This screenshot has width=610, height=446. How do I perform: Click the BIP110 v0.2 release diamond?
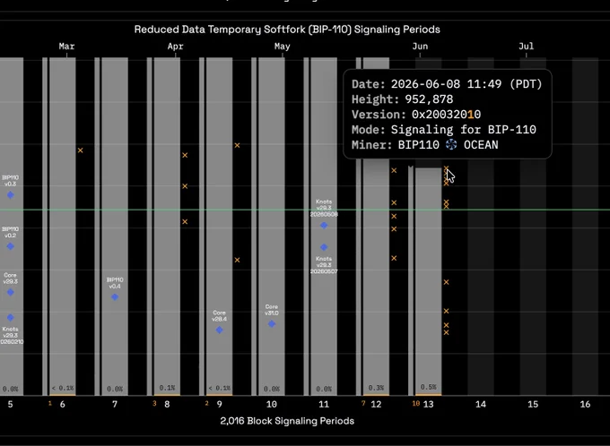(x=11, y=246)
